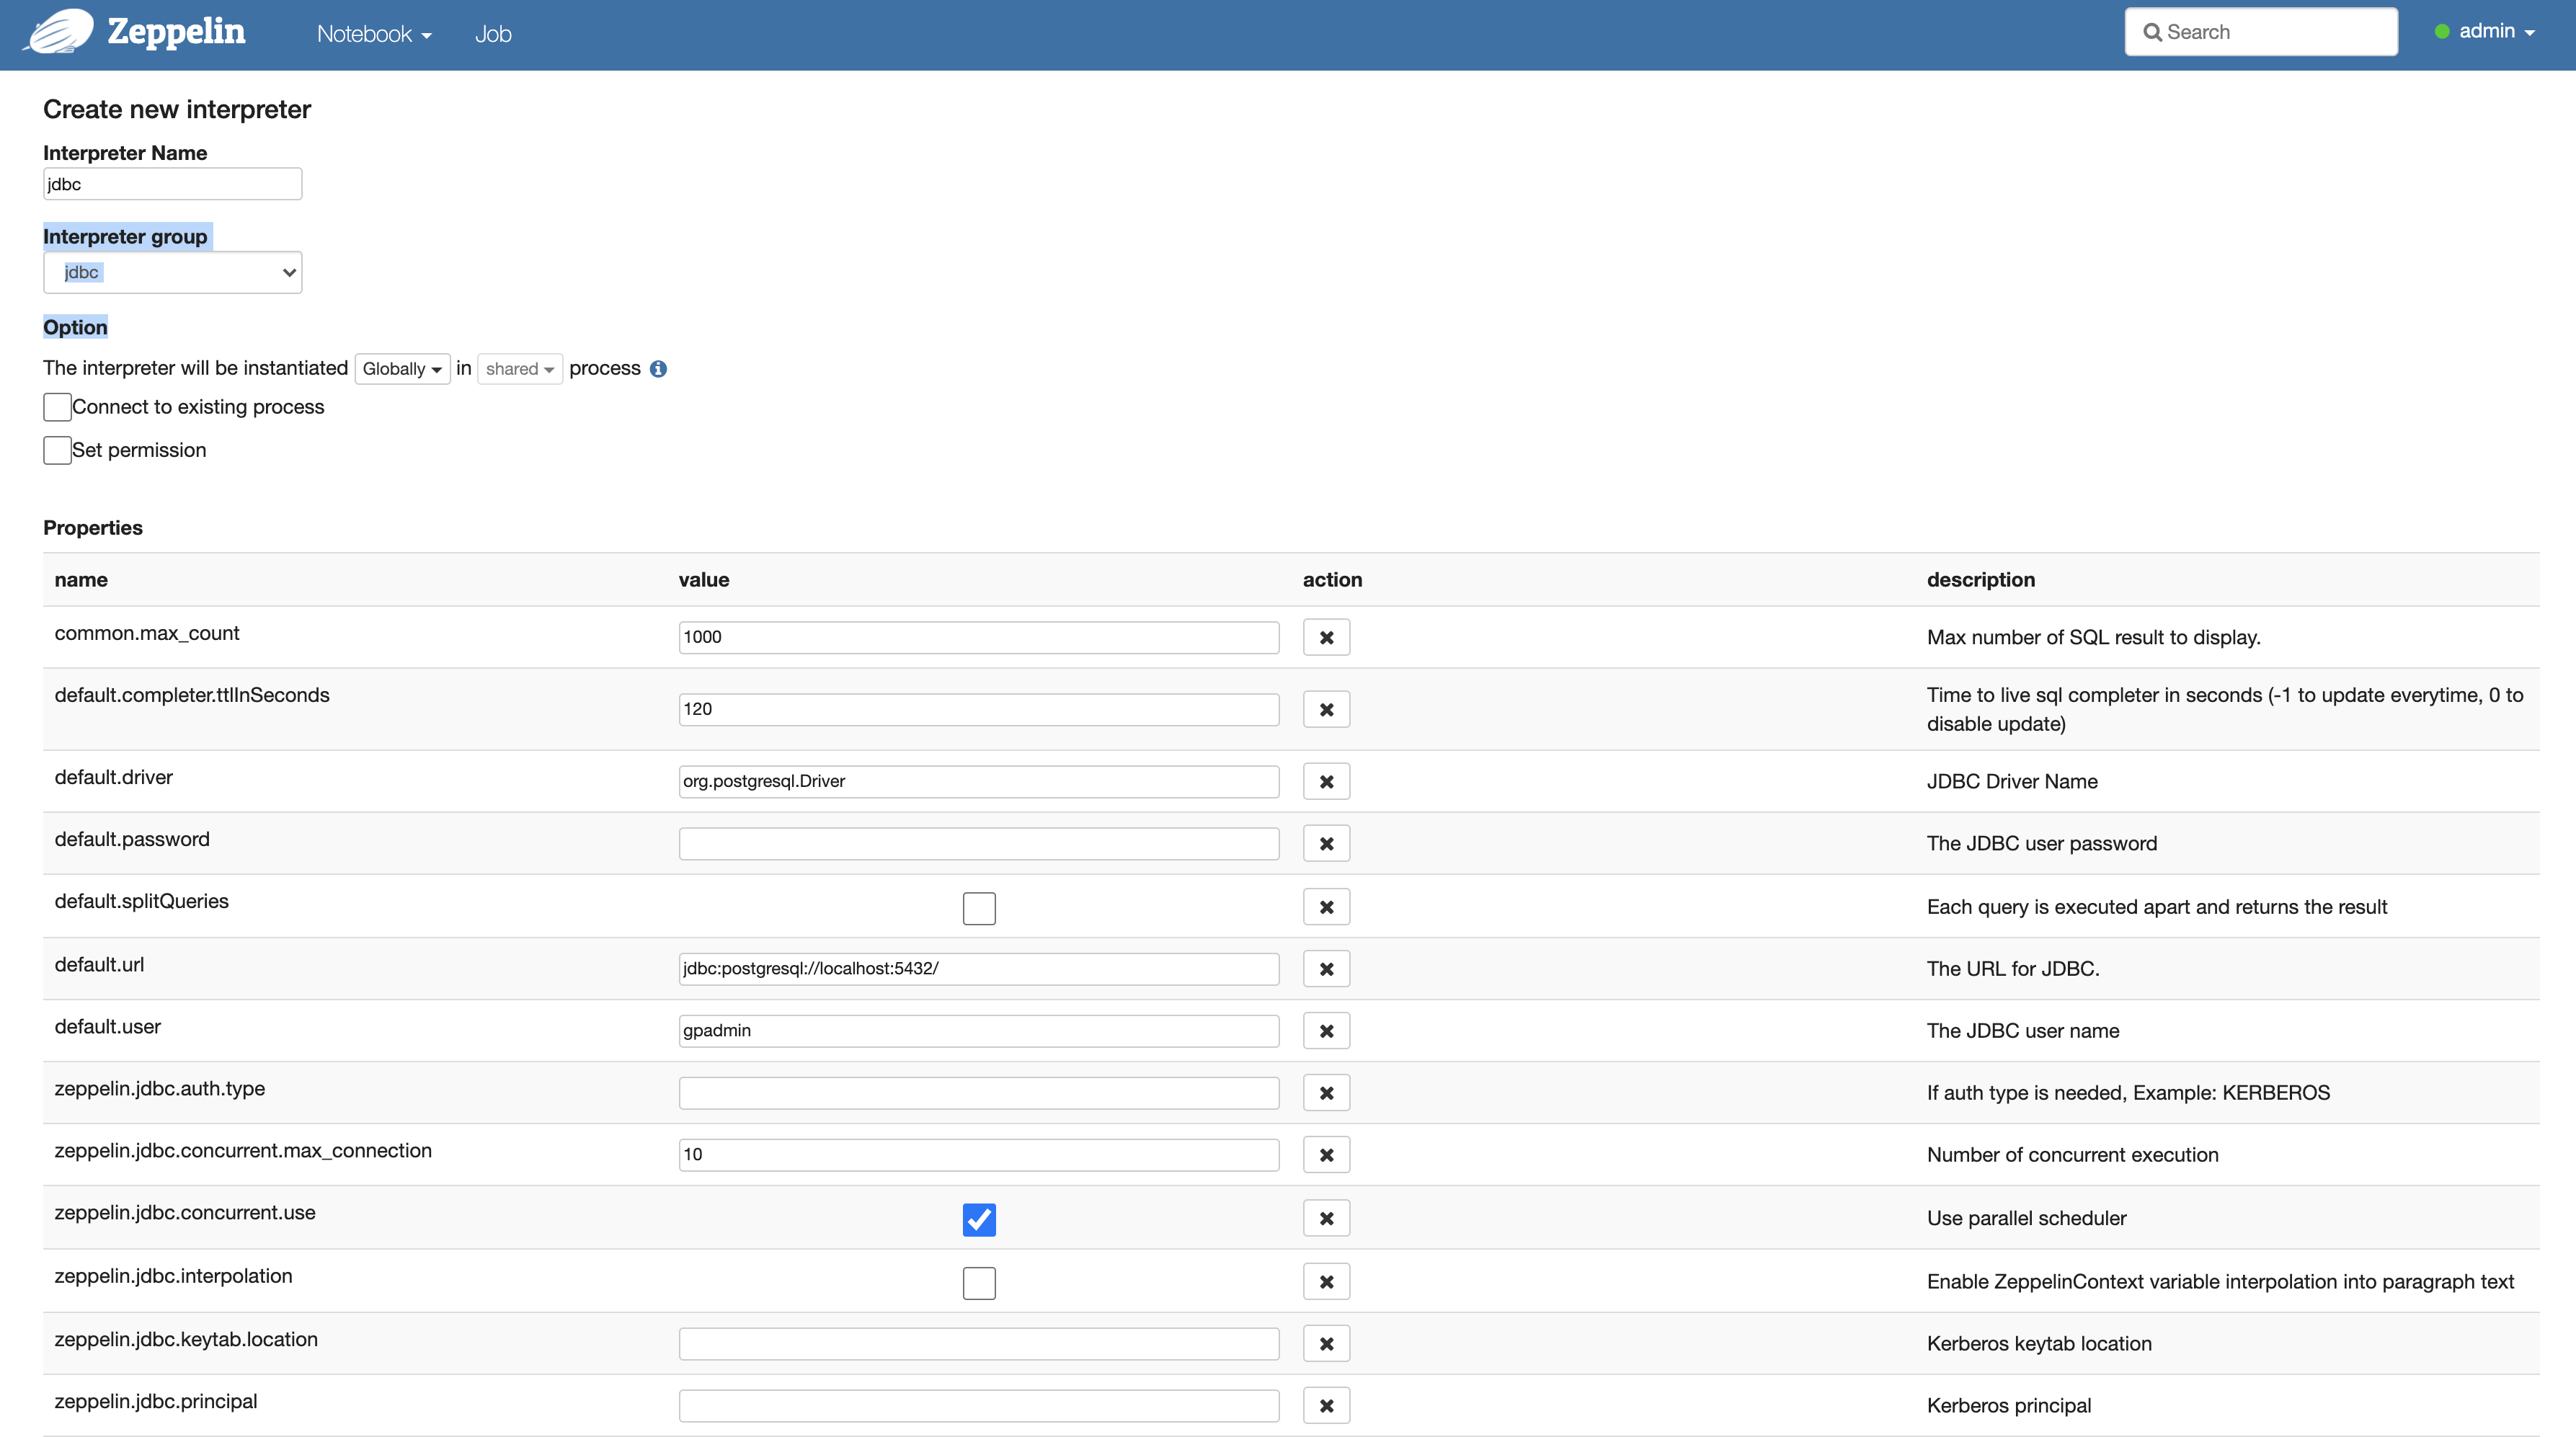The height and width of the screenshot is (1437, 2576).
Task: Enable the Set permission checkbox
Action: (x=57, y=450)
